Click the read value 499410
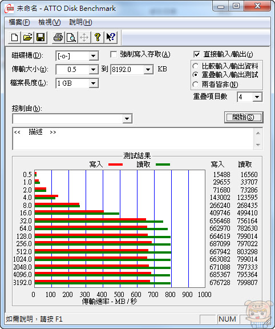The image size is (275, 329). pos(247,213)
